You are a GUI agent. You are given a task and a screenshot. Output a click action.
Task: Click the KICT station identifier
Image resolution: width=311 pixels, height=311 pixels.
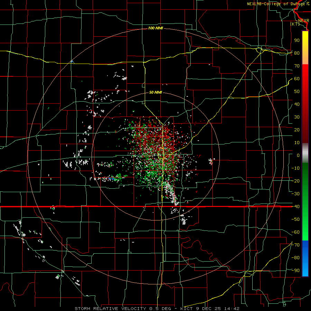(x=187, y=309)
